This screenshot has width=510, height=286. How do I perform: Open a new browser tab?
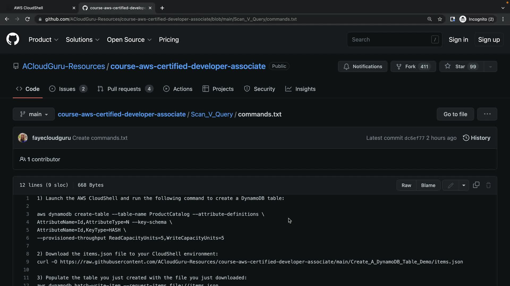(162, 8)
